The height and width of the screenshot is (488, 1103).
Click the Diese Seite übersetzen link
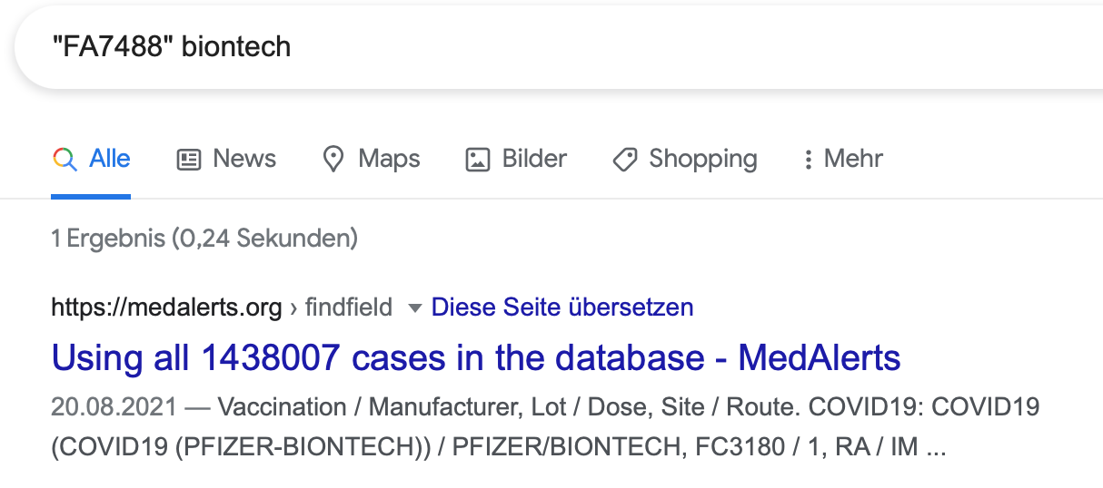(562, 307)
